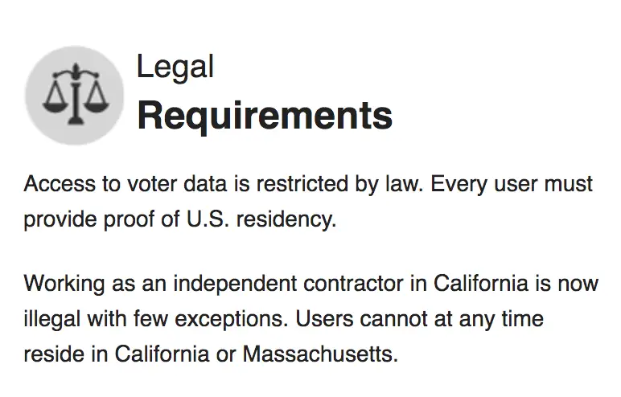The height and width of the screenshot is (397, 621).
Task: Click the word 'exceptions' in second paragraph
Action: tap(232, 319)
